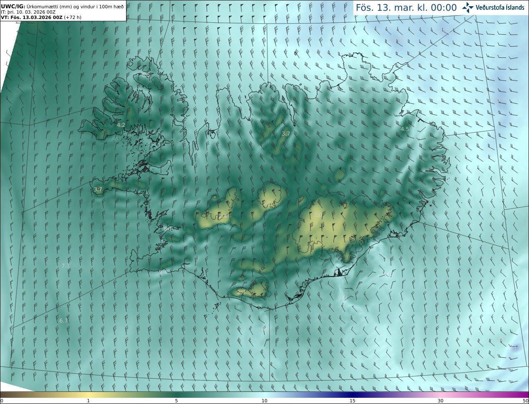This screenshot has width=529, height=404.
Task: Click the 4.2 value over the Westfjords
Action: click(121, 125)
